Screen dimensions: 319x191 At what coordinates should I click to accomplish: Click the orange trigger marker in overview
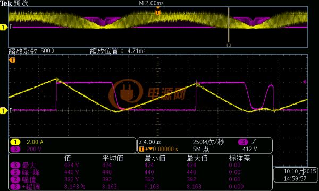click(x=158, y=12)
